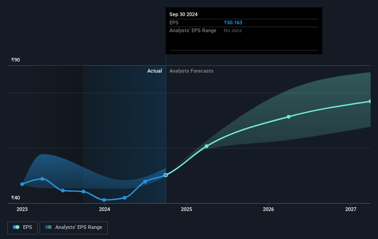378x239 pixels.
Task: Click the 2026 x-axis label
Action: pos(268,210)
